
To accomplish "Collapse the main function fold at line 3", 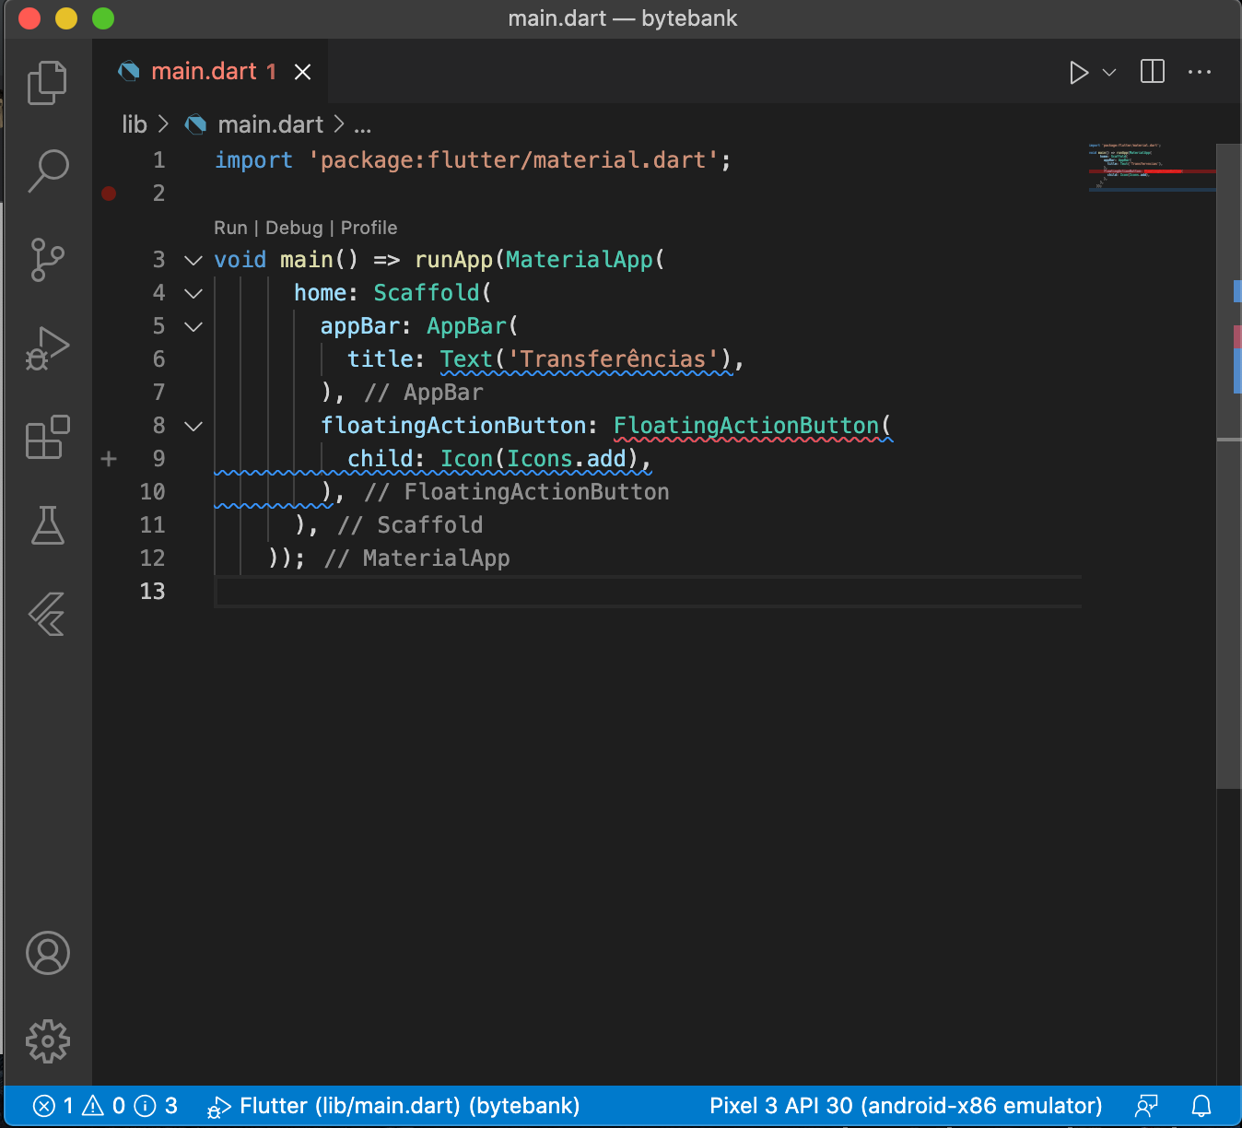I will pos(193,261).
